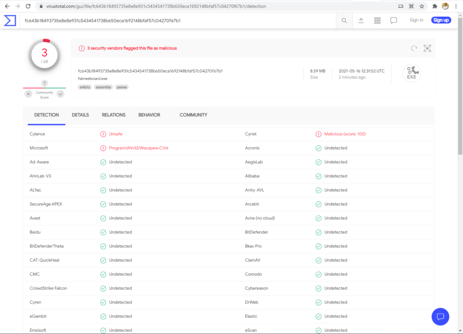This screenshot has width=463, height=334.
Task: Click the security vendors flagged malicious message
Action: point(132,48)
